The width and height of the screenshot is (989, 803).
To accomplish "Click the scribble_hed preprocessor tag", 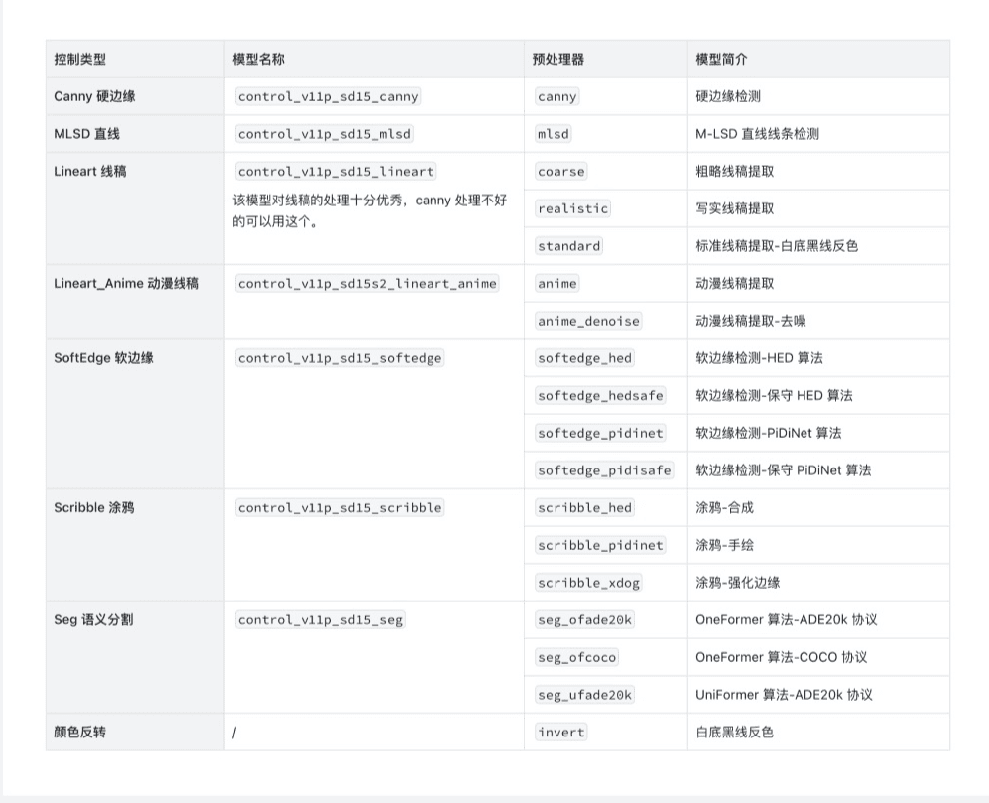I will click(x=584, y=507).
